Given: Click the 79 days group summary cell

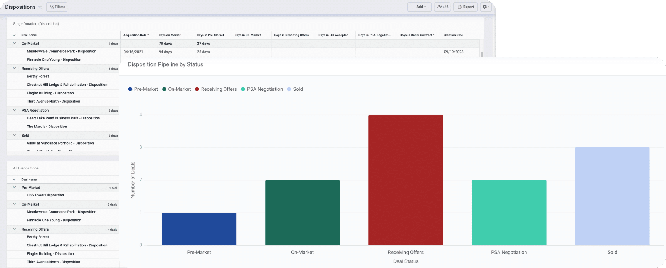Looking at the screenshot, I should tap(165, 44).
